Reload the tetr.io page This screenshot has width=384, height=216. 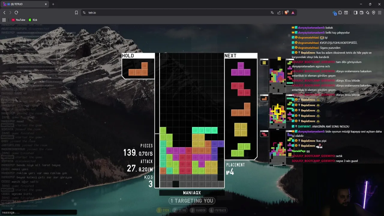pyautogui.click(x=16, y=13)
